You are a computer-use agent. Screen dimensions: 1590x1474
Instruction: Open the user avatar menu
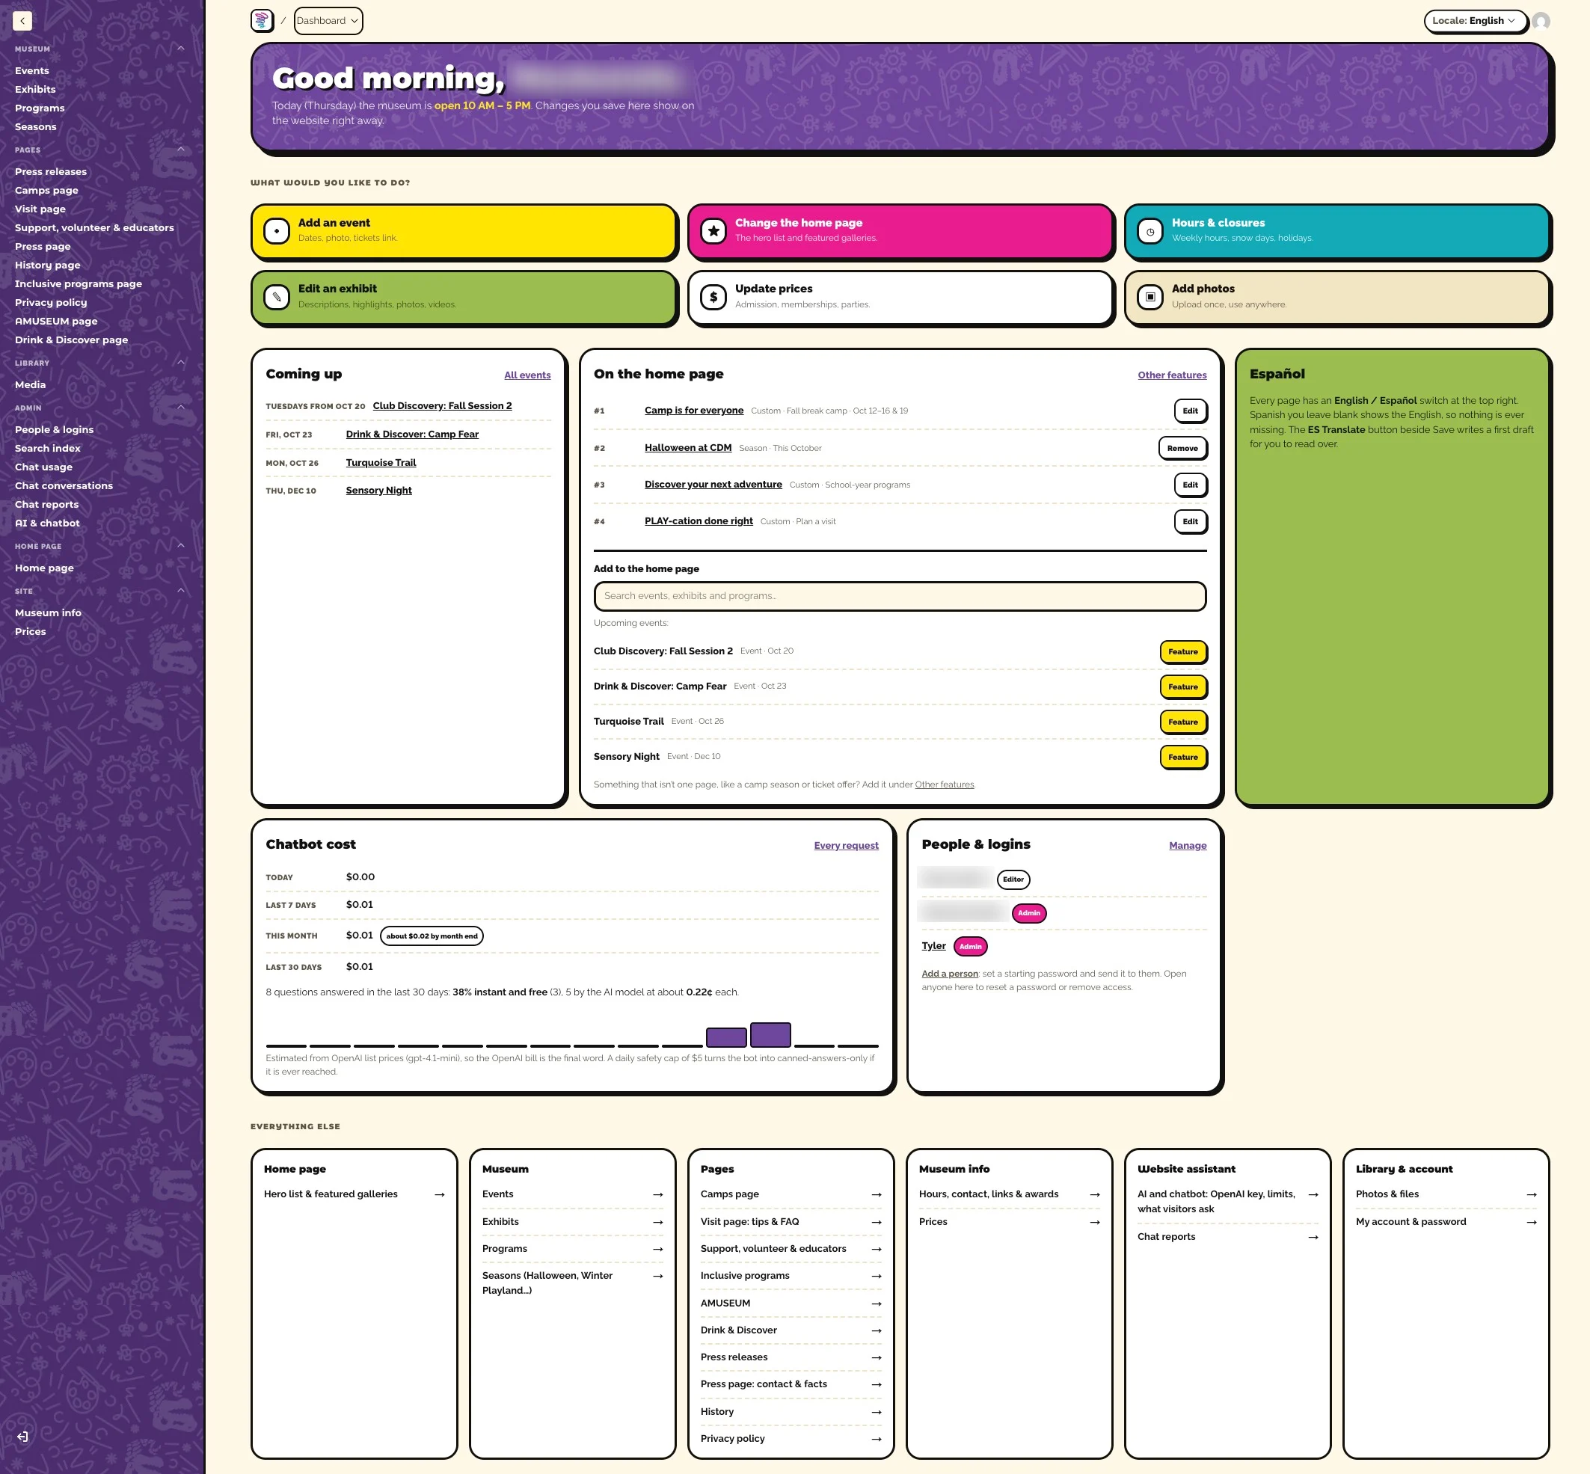coord(1541,21)
